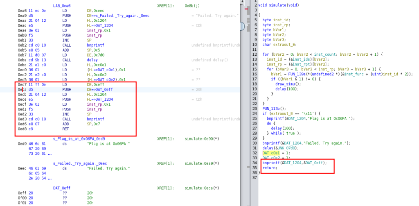
Task: Click (HL=>DAT_c0e2),0x1 operand
Action: coord(106,80)
